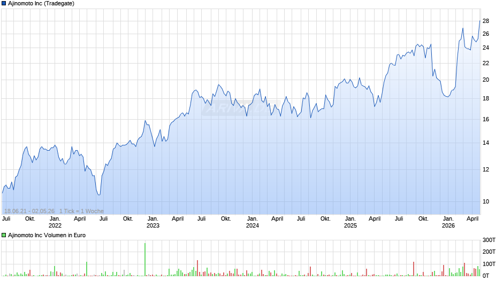Click the price axis label 22

tap(486, 63)
